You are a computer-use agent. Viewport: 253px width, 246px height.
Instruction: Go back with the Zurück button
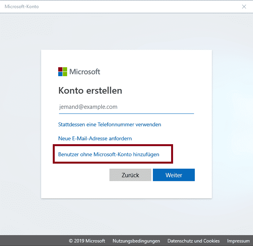point(130,175)
